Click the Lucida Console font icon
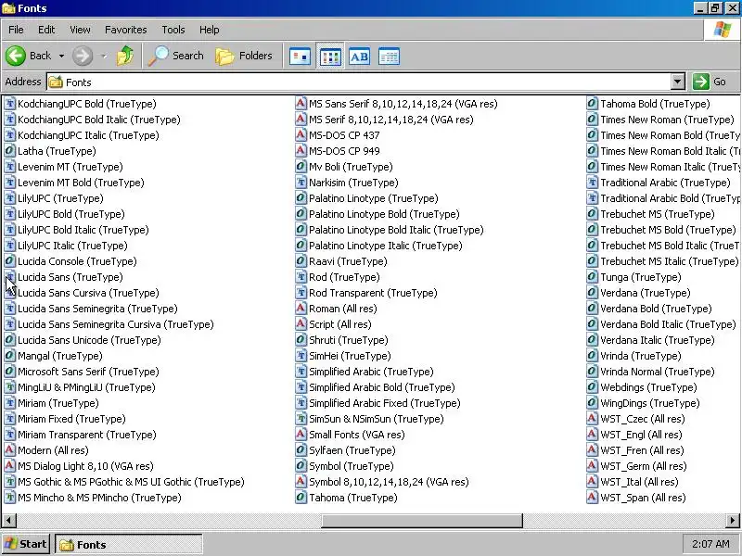This screenshot has width=742, height=556. [x=9, y=261]
